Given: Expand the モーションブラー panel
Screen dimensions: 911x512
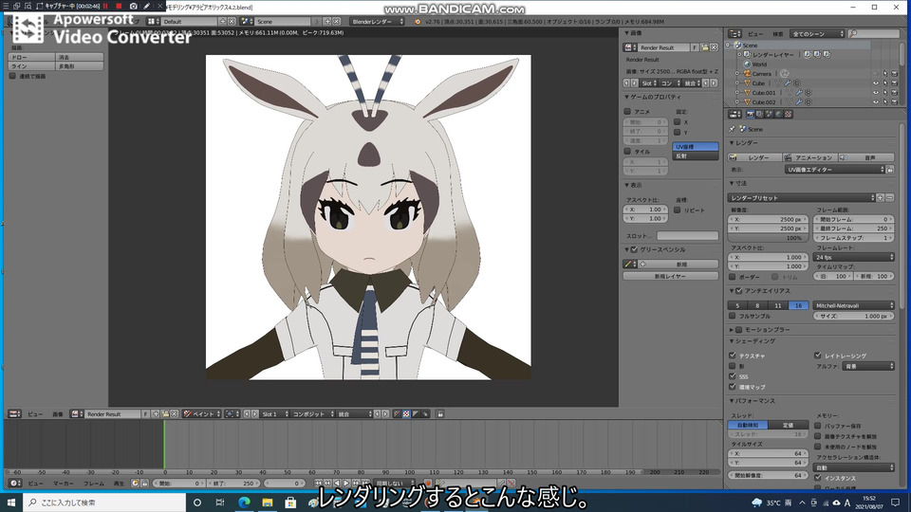Looking at the screenshot, I should (732, 330).
